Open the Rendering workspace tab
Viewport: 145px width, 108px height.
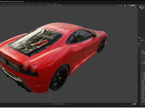point(34,4)
